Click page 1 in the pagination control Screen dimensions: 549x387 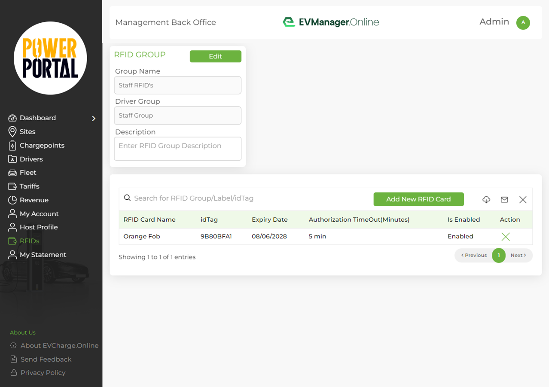tap(498, 255)
